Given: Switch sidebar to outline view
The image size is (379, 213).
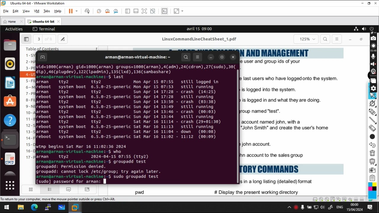Looking at the screenshot, I should coord(50,189).
